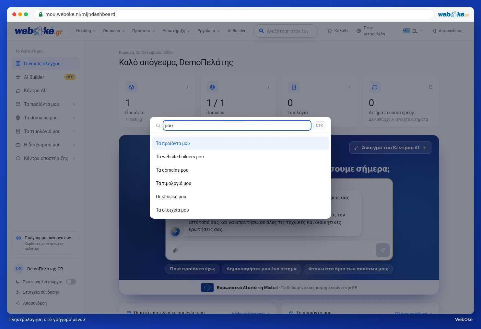Image resolution: width=481 pixels, height=329 pixels.
Task: Click the Greek flag icon
Action: point(406,31)
